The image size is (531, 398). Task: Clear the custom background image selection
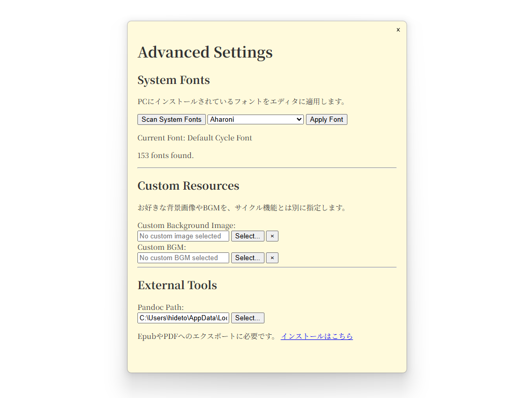tap(272, 236)
